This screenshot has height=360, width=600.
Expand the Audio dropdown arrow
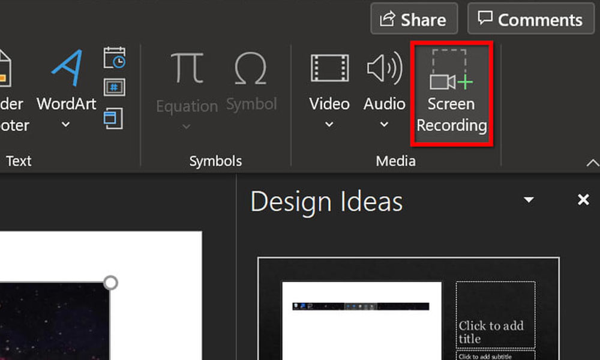pyautogui.click(x=384, y=125)
